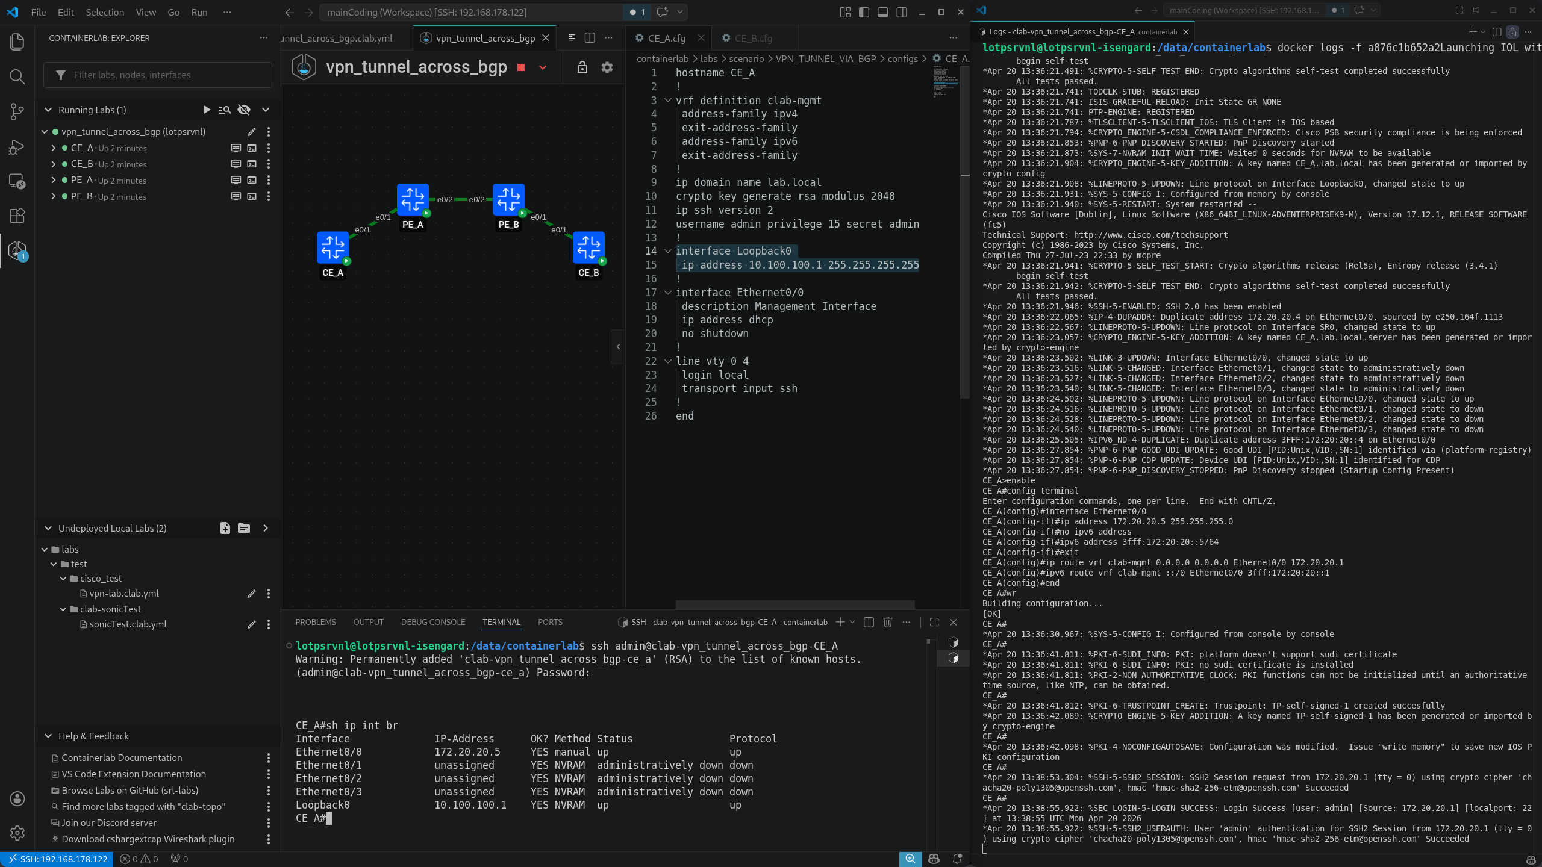Open the Containerlab icon in activity bar
Viewport: 1542px width, 867px height.
(17, 250)
